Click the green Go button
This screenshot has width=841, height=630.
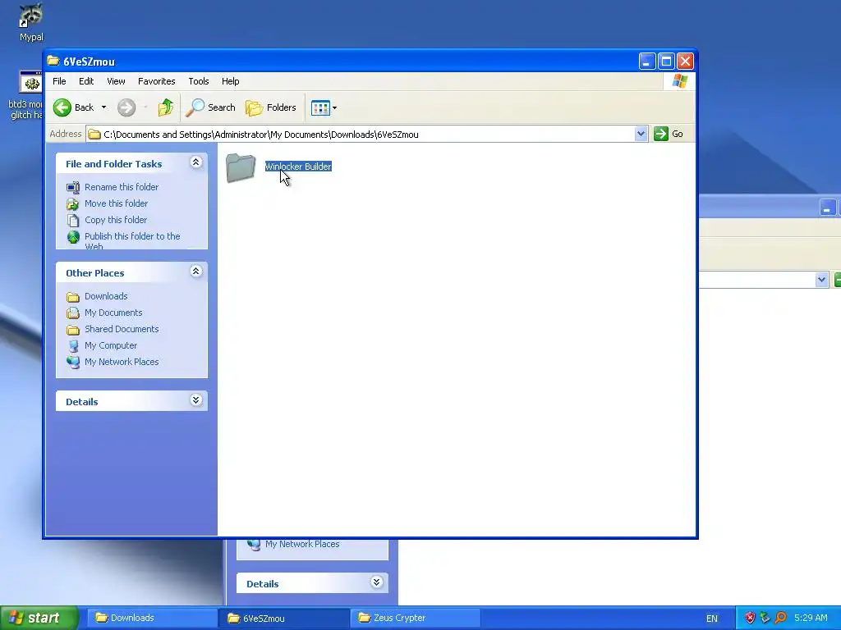click(669, 134)
